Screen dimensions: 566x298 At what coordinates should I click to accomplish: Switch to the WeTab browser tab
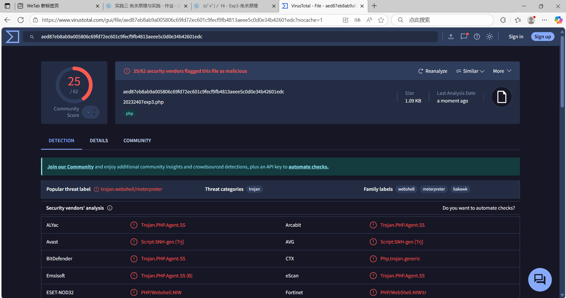pyautogui.click(x=58, y=6)
